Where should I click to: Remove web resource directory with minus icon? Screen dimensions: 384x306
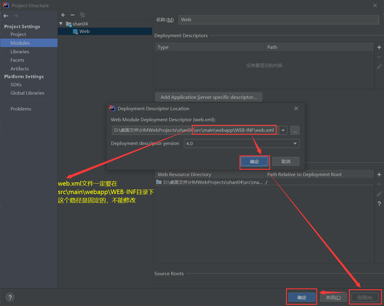click(x=379, y=184)
